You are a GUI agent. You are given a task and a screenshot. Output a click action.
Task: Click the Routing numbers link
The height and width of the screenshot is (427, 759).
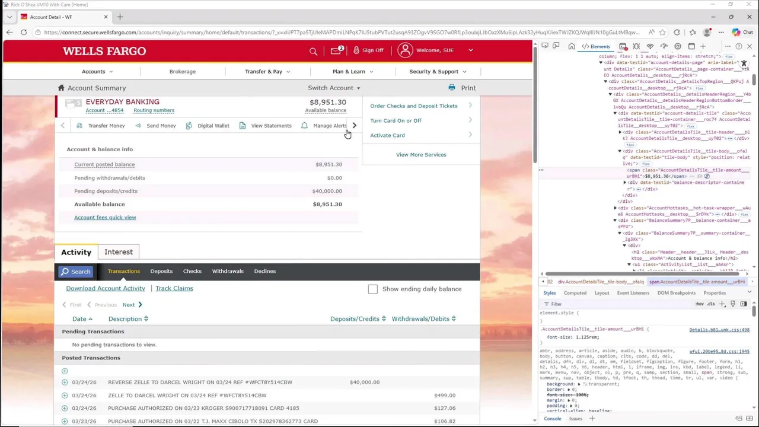(x=154, y=110)
